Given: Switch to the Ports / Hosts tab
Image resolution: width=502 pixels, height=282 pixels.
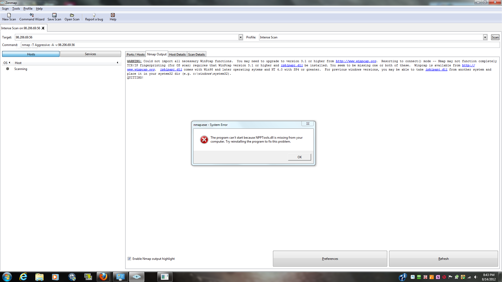Looking at the screenshot, I should (135, 54).
